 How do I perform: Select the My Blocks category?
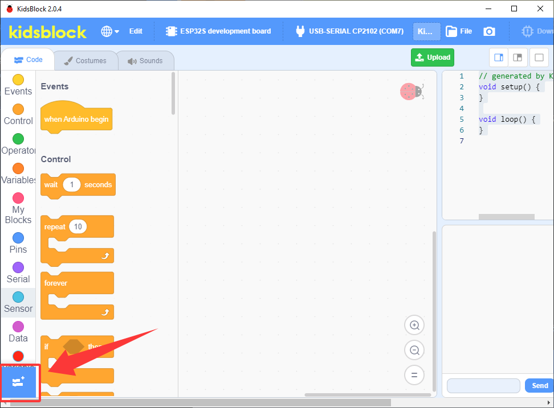coord(18,208)
